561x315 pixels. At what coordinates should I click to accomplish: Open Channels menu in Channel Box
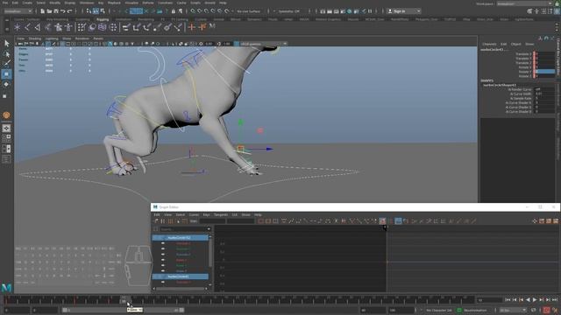(x=489, y=45)
